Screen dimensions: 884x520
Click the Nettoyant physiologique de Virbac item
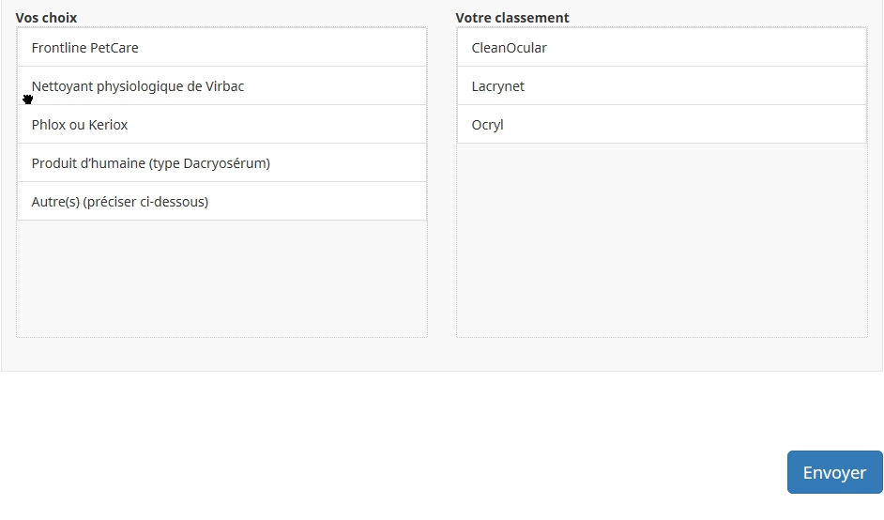(x=221, y=86)
